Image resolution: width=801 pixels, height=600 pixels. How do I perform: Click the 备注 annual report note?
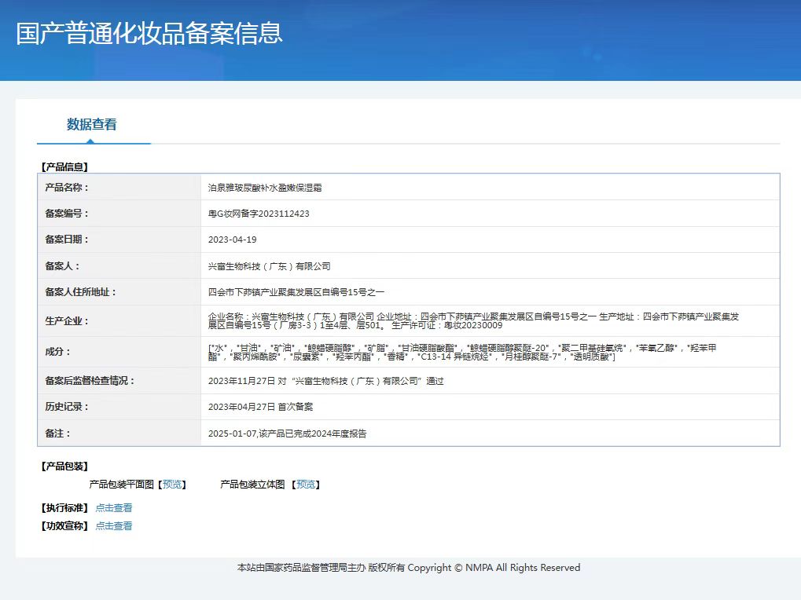pyautogui.click(x=287, y=434)
